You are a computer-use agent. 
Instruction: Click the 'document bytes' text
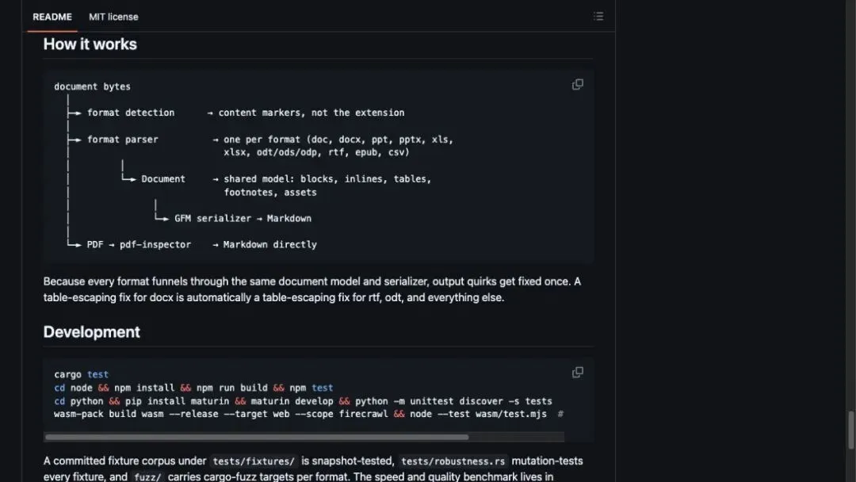coord(92,86)
